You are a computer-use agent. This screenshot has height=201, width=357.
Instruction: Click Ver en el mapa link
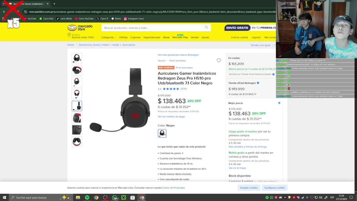[237, 168]
